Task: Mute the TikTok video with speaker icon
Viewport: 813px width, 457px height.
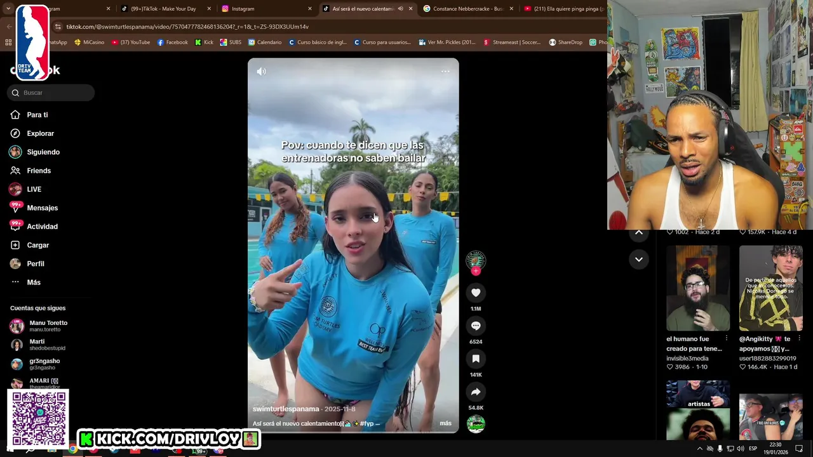Action: (261, 71)
